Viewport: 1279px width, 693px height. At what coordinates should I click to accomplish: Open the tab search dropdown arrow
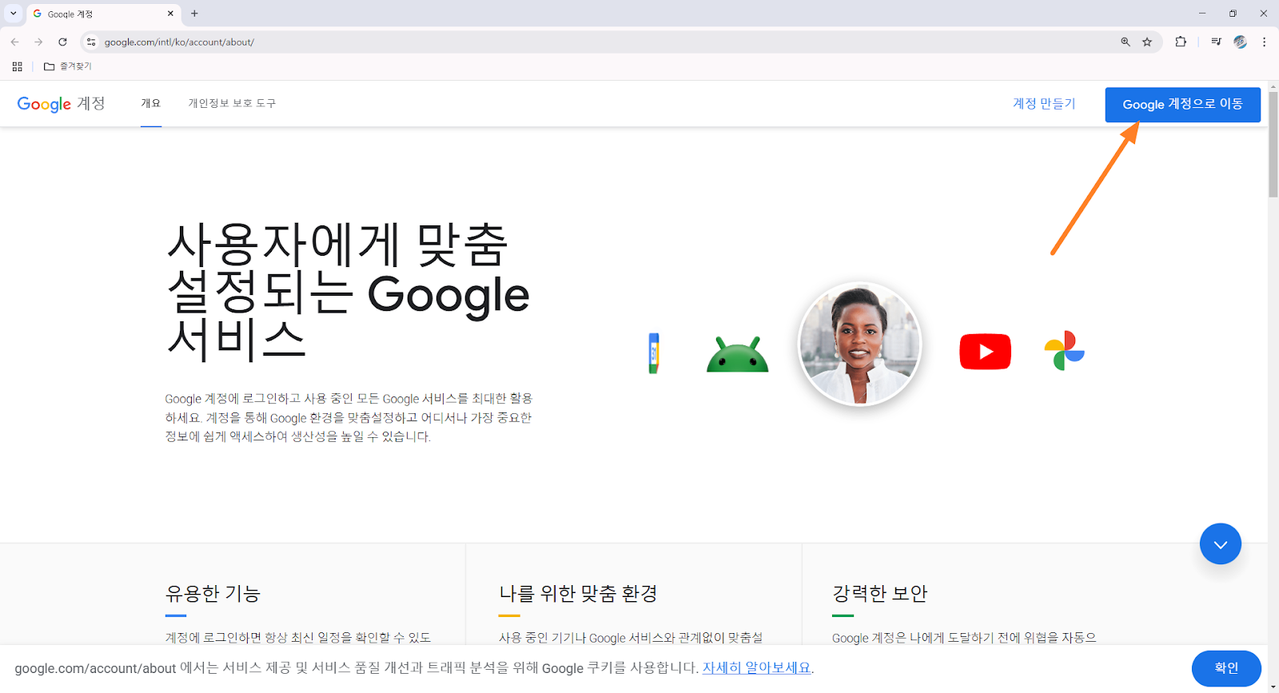click(13, 13)
